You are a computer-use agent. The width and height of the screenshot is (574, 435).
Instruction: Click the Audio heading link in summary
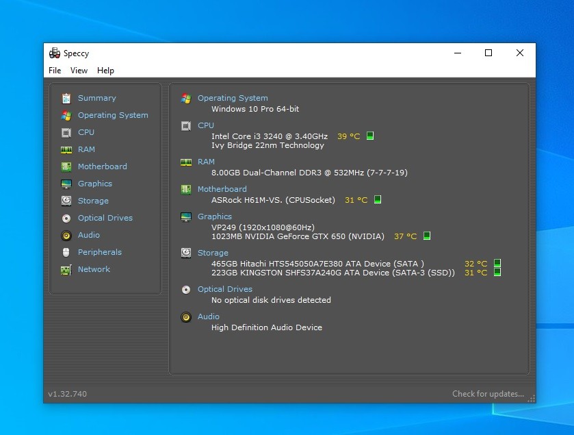tap(208, 316)
